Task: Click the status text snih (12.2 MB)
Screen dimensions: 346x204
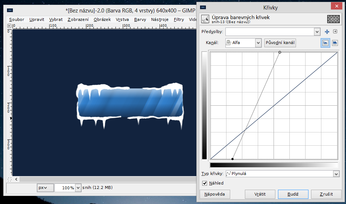Action: point(97,187)
